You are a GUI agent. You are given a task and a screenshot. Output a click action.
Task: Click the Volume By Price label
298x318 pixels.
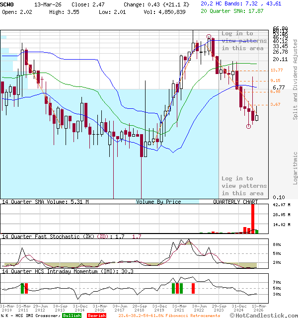point(158,202)
